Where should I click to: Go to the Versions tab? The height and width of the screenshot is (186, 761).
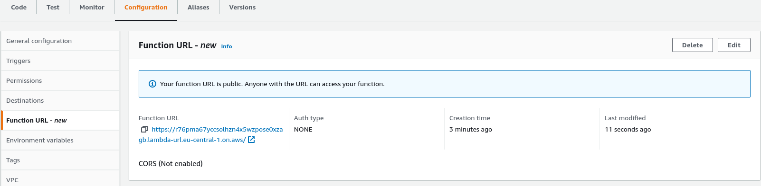click(x=242, y=7)
